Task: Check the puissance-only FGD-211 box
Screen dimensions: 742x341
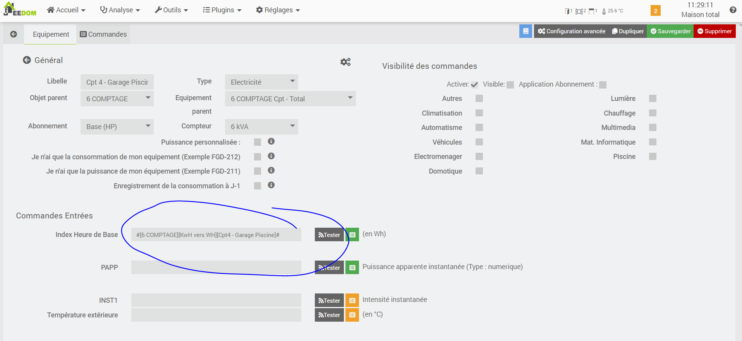Action: point(258,171)
